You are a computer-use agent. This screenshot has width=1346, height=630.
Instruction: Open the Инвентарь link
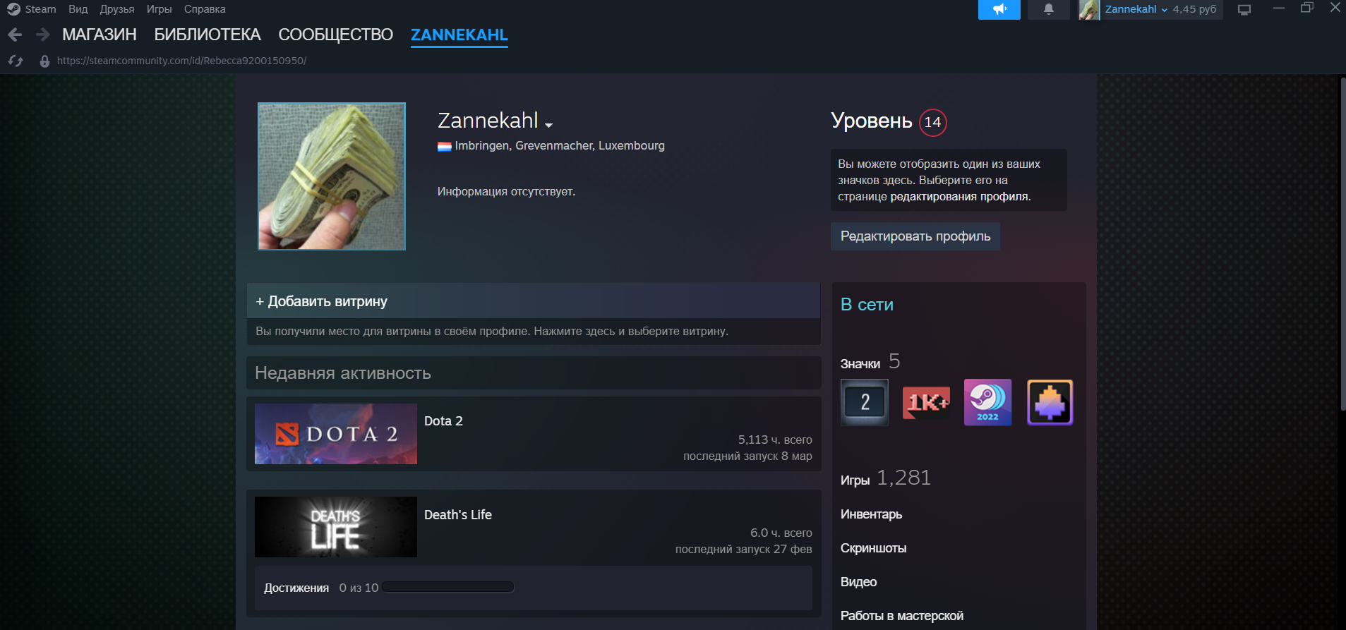click(871, 514)
